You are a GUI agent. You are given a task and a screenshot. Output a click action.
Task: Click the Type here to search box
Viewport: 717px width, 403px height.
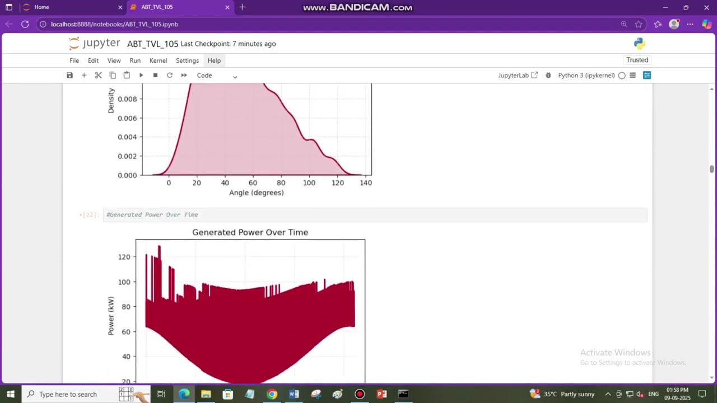(x=86, y=394)
